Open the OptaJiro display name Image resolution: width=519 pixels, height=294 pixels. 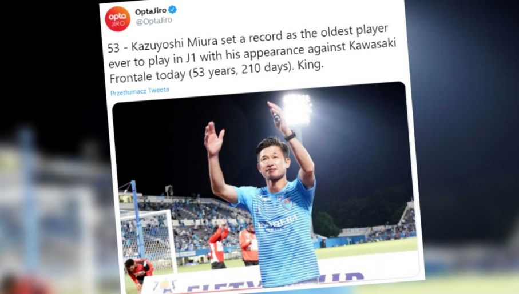pos(150,11)
